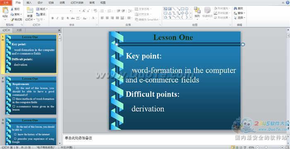290x149 pixels.
Task: Click the Arrange (排列) button
Action: [x=197, y=13]
